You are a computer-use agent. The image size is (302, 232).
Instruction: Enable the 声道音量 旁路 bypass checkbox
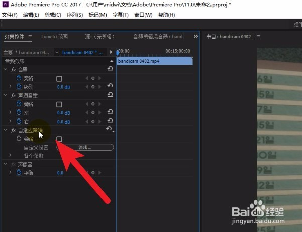point(59,104)
